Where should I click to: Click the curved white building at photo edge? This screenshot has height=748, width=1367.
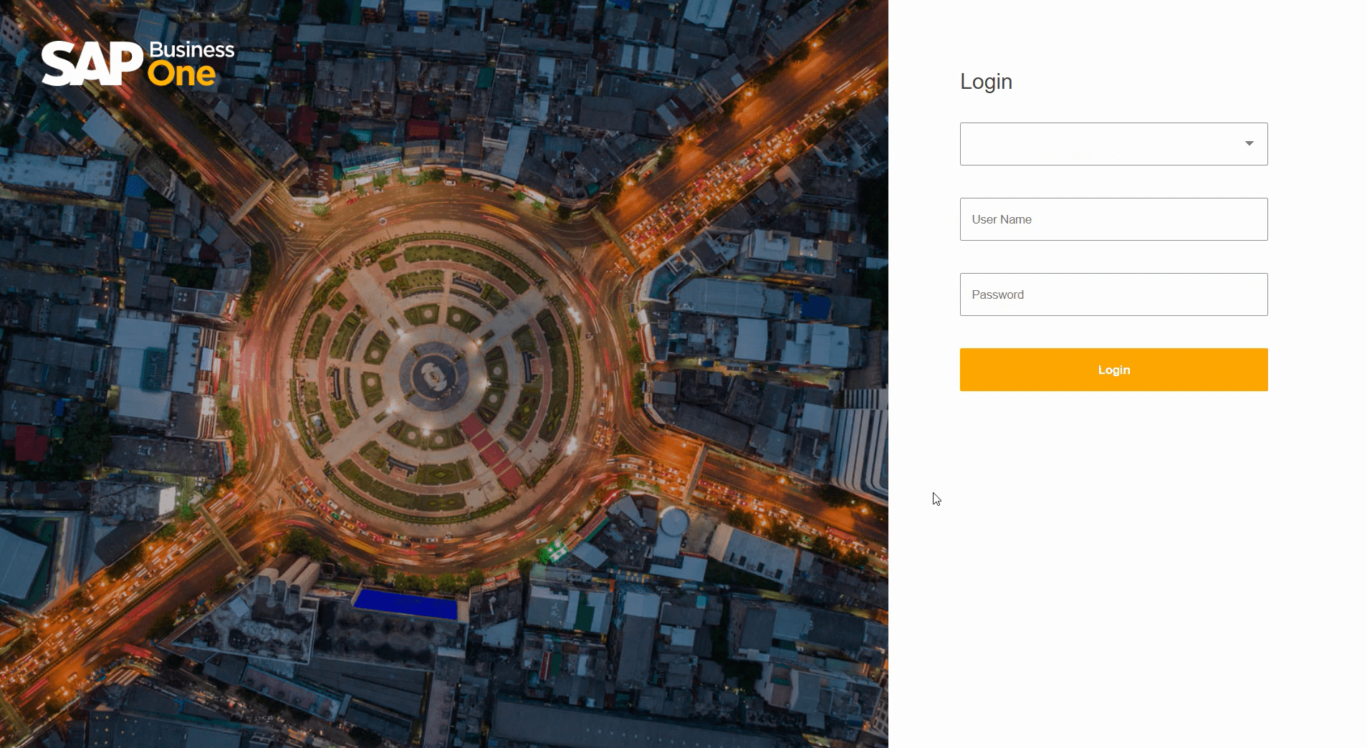[860, 444]
